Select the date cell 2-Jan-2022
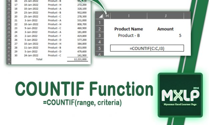 pos(31,36)
